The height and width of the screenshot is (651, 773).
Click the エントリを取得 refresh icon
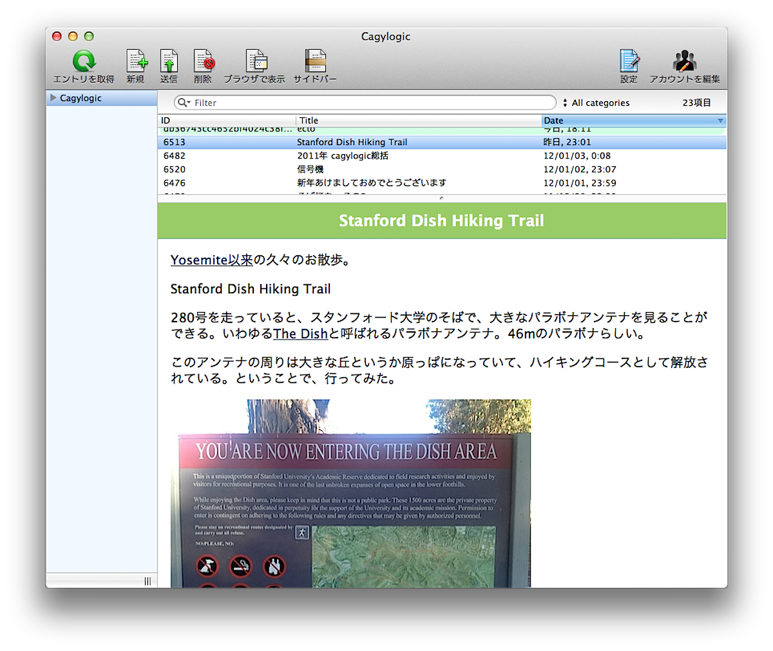coord(83,62)
